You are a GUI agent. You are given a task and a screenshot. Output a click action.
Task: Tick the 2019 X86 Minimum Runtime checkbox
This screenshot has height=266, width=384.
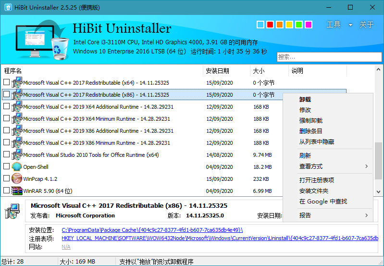tap(7, 142)
